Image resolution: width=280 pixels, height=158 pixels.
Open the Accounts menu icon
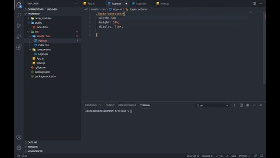[x=19, y=137]
